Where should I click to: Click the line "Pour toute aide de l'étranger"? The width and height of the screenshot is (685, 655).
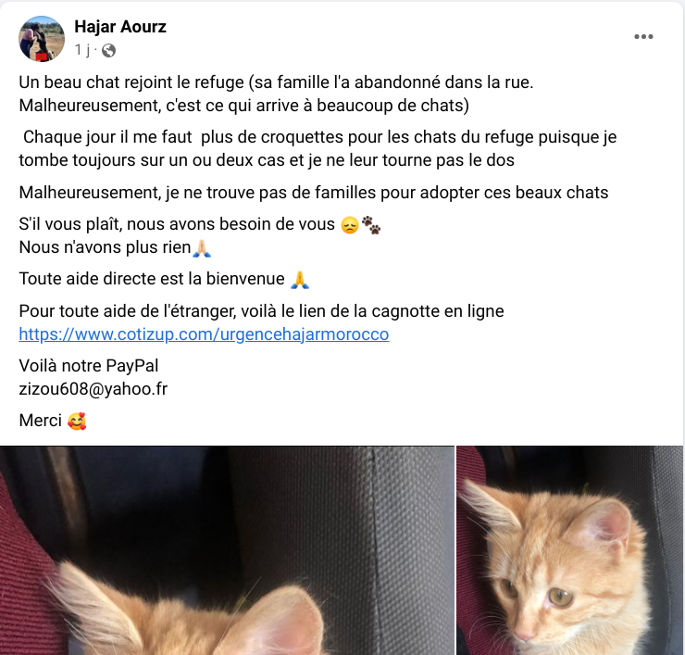click(261, 311)
